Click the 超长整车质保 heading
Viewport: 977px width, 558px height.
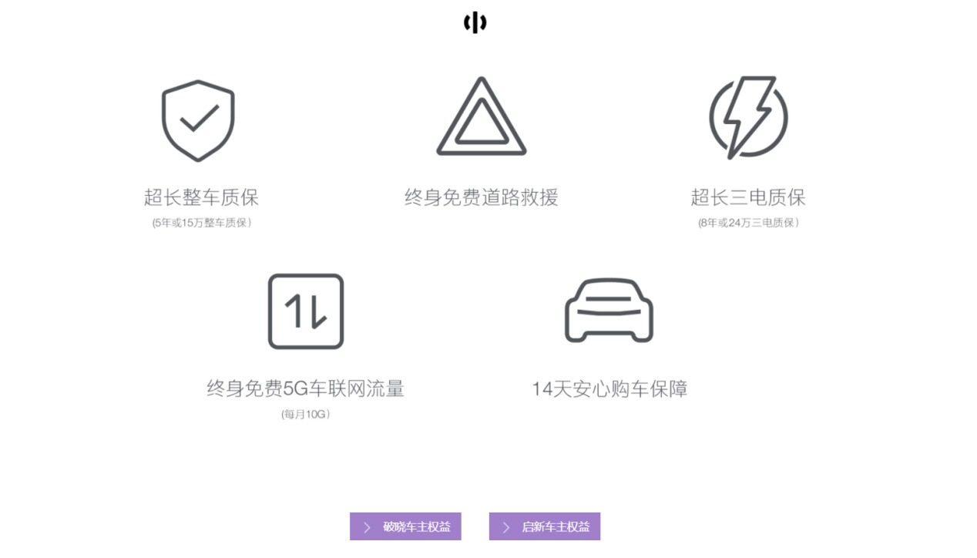point(201,197)
